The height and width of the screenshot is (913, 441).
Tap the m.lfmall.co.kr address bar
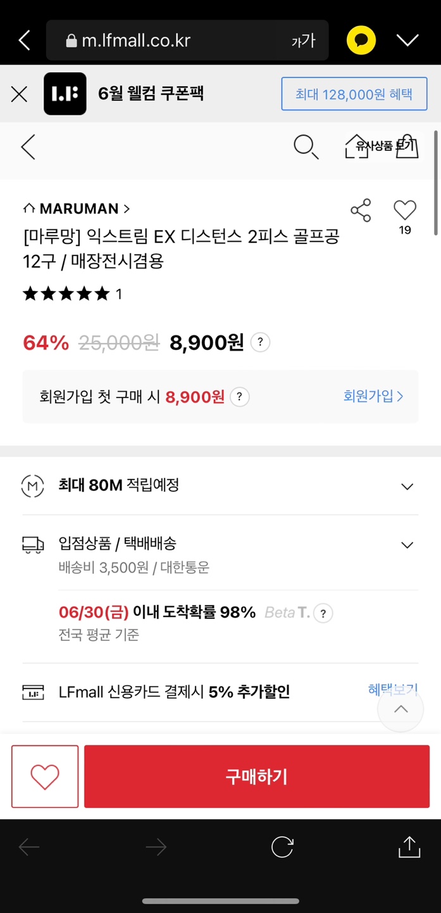point(177,41)
